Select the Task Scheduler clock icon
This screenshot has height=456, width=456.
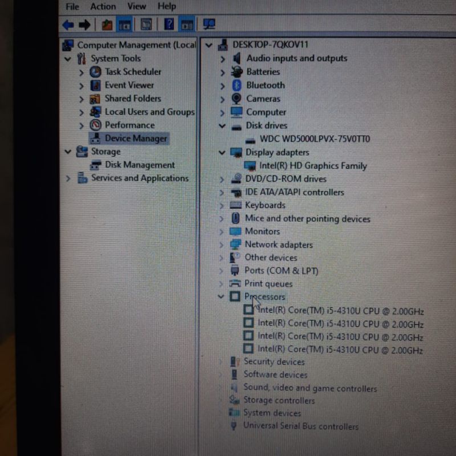[x=95, y=72]
